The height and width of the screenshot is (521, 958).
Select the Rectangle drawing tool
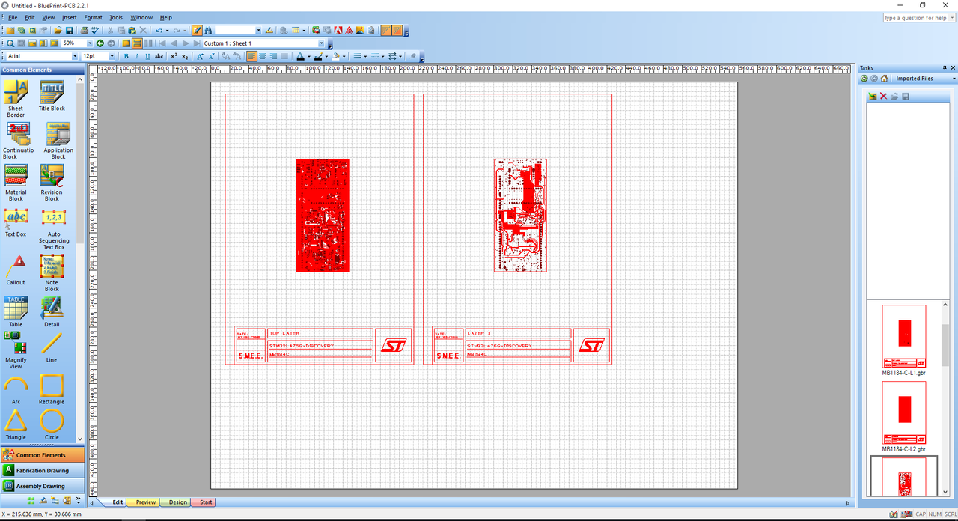click(52, 389)
